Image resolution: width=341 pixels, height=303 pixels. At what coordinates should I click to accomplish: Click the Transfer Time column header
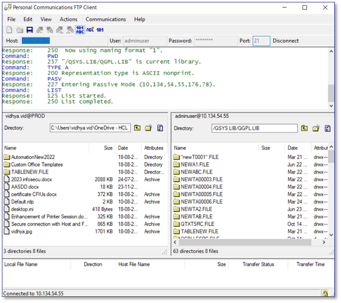[310, 264]
